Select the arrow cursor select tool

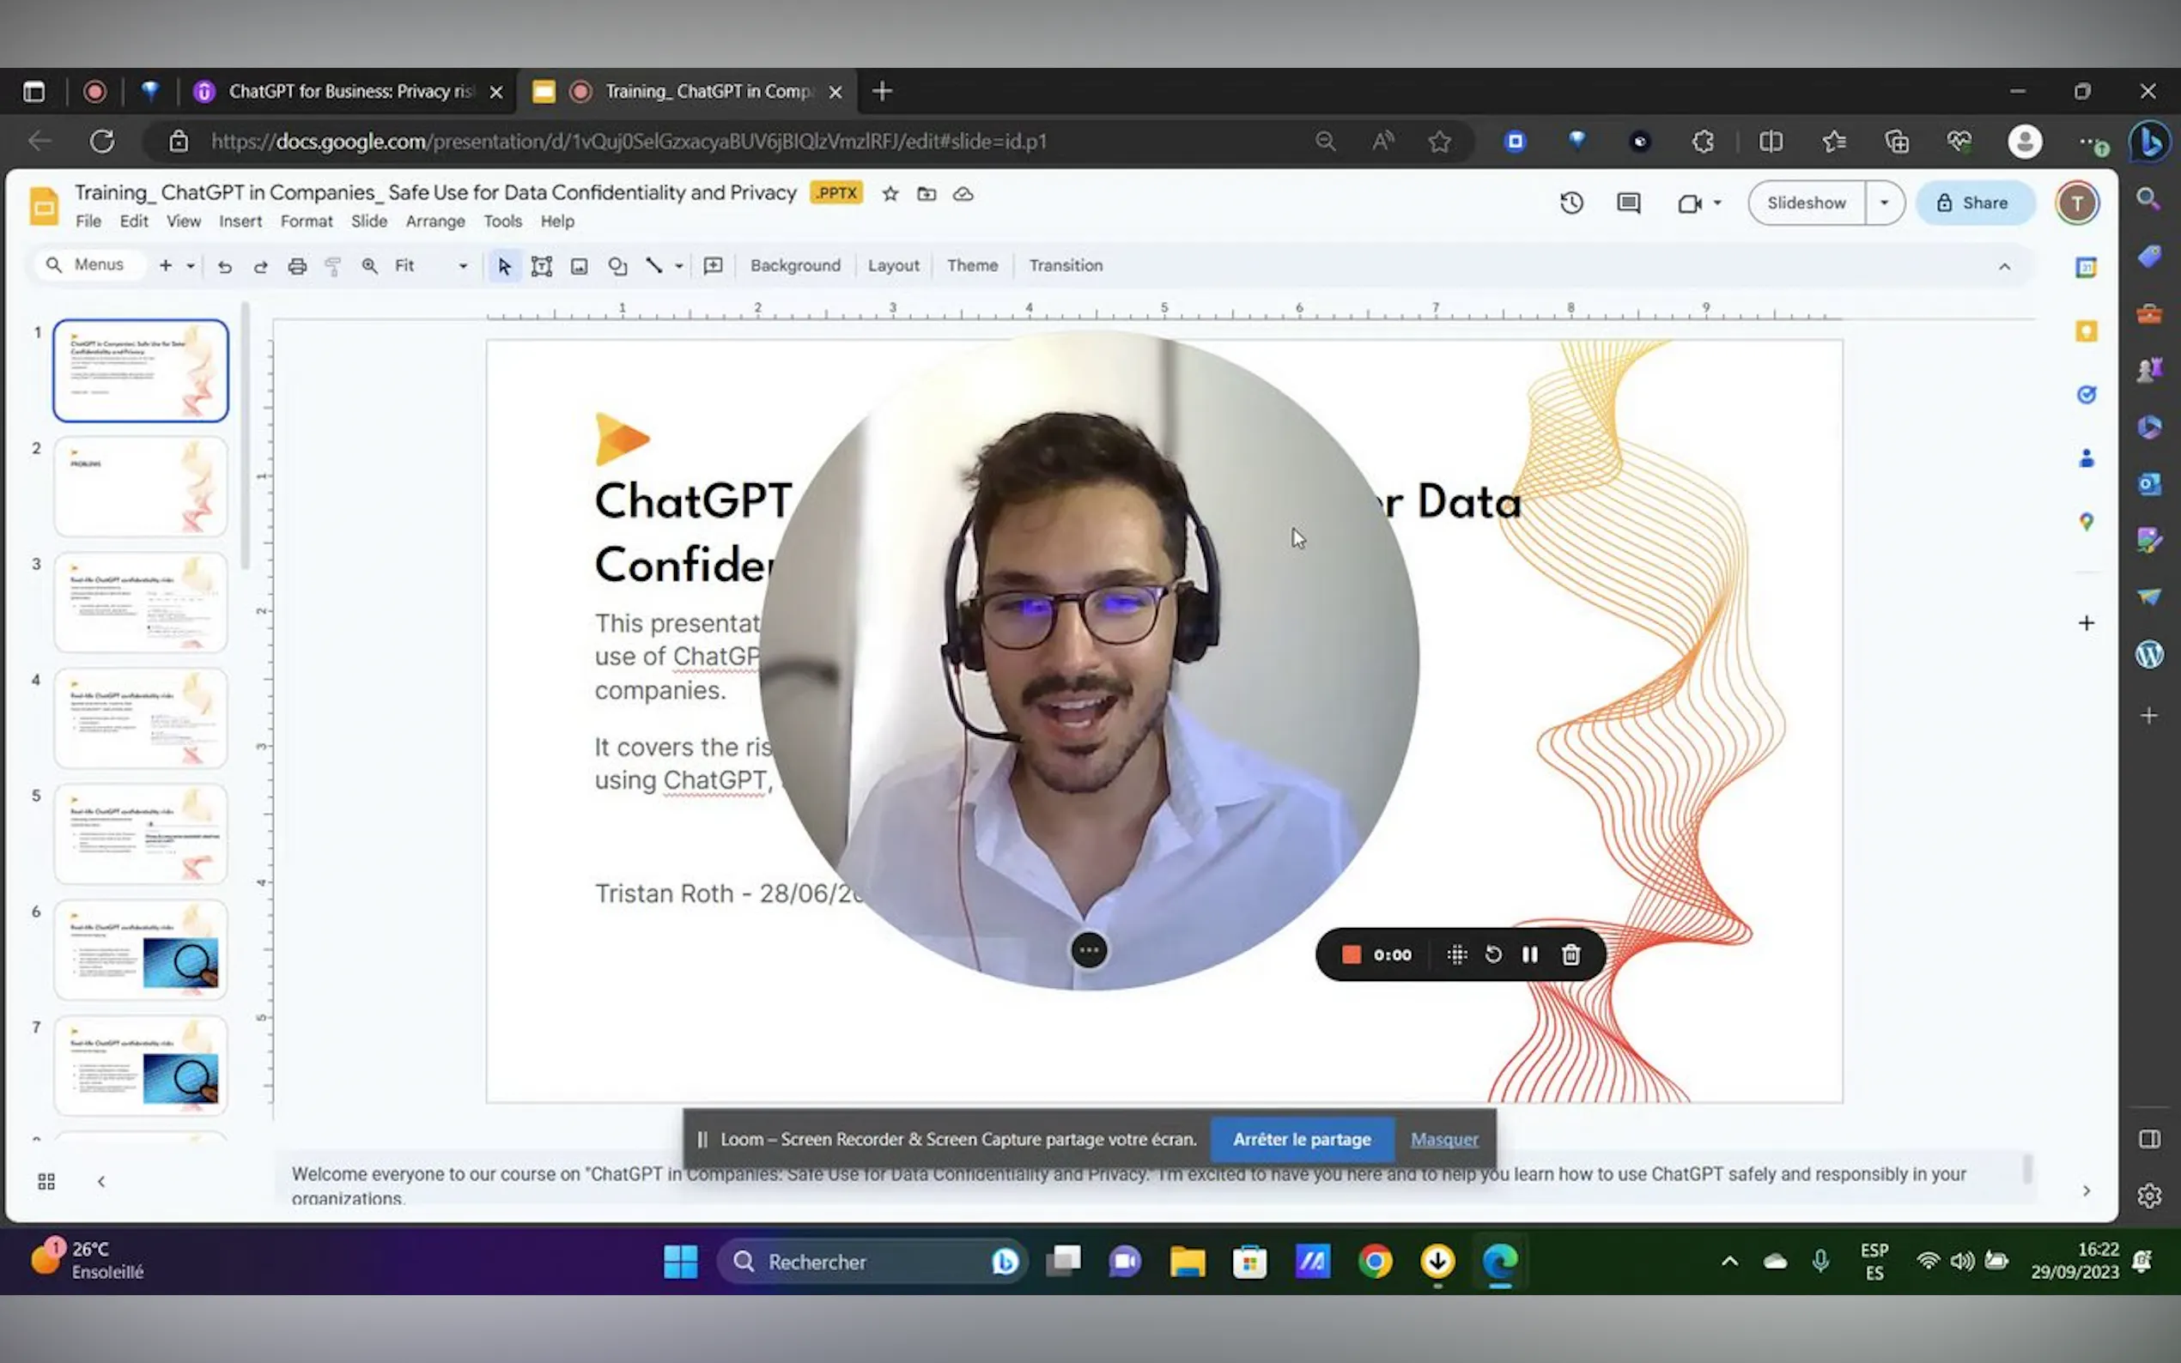click(x=505, y=266)
